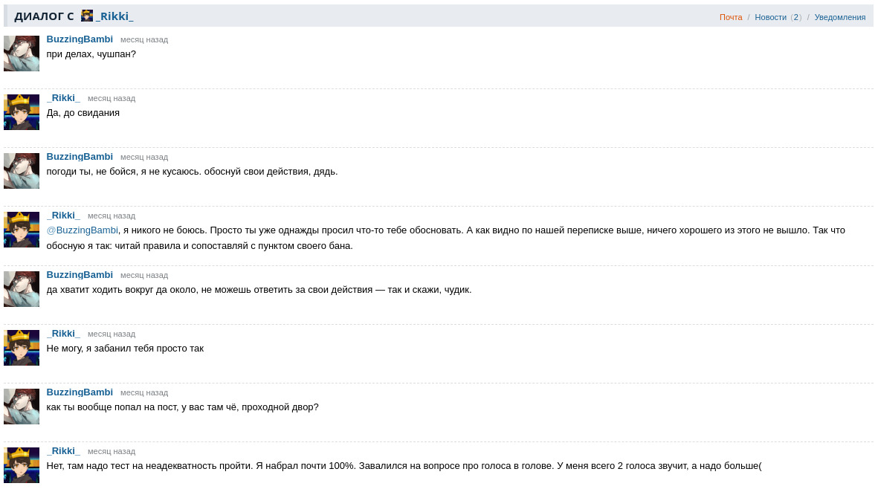The width and height of the screenshot is (878, 492).
Task: Click _Rikki_ avatar beside "Не могу, я забанил"
Action: pyautogui.click(x=22, y=348)
